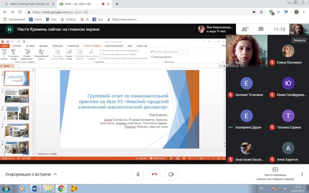Show the participants list icon
The height and width of the screenshot is (193, 309).
(x=245, y=29)
